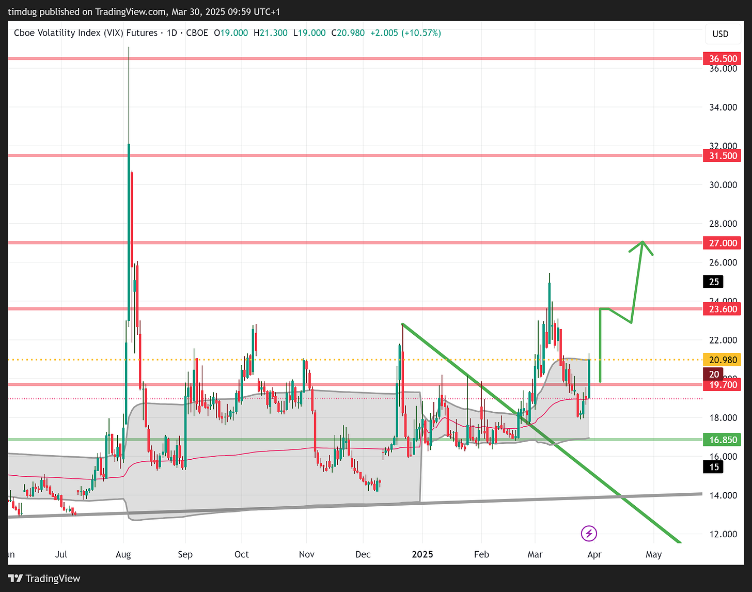Click the Aug label on time axis

[123, 554]
